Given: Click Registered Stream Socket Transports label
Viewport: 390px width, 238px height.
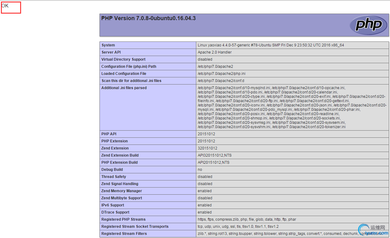Looking at the screenshot, I should click(135, 227).
